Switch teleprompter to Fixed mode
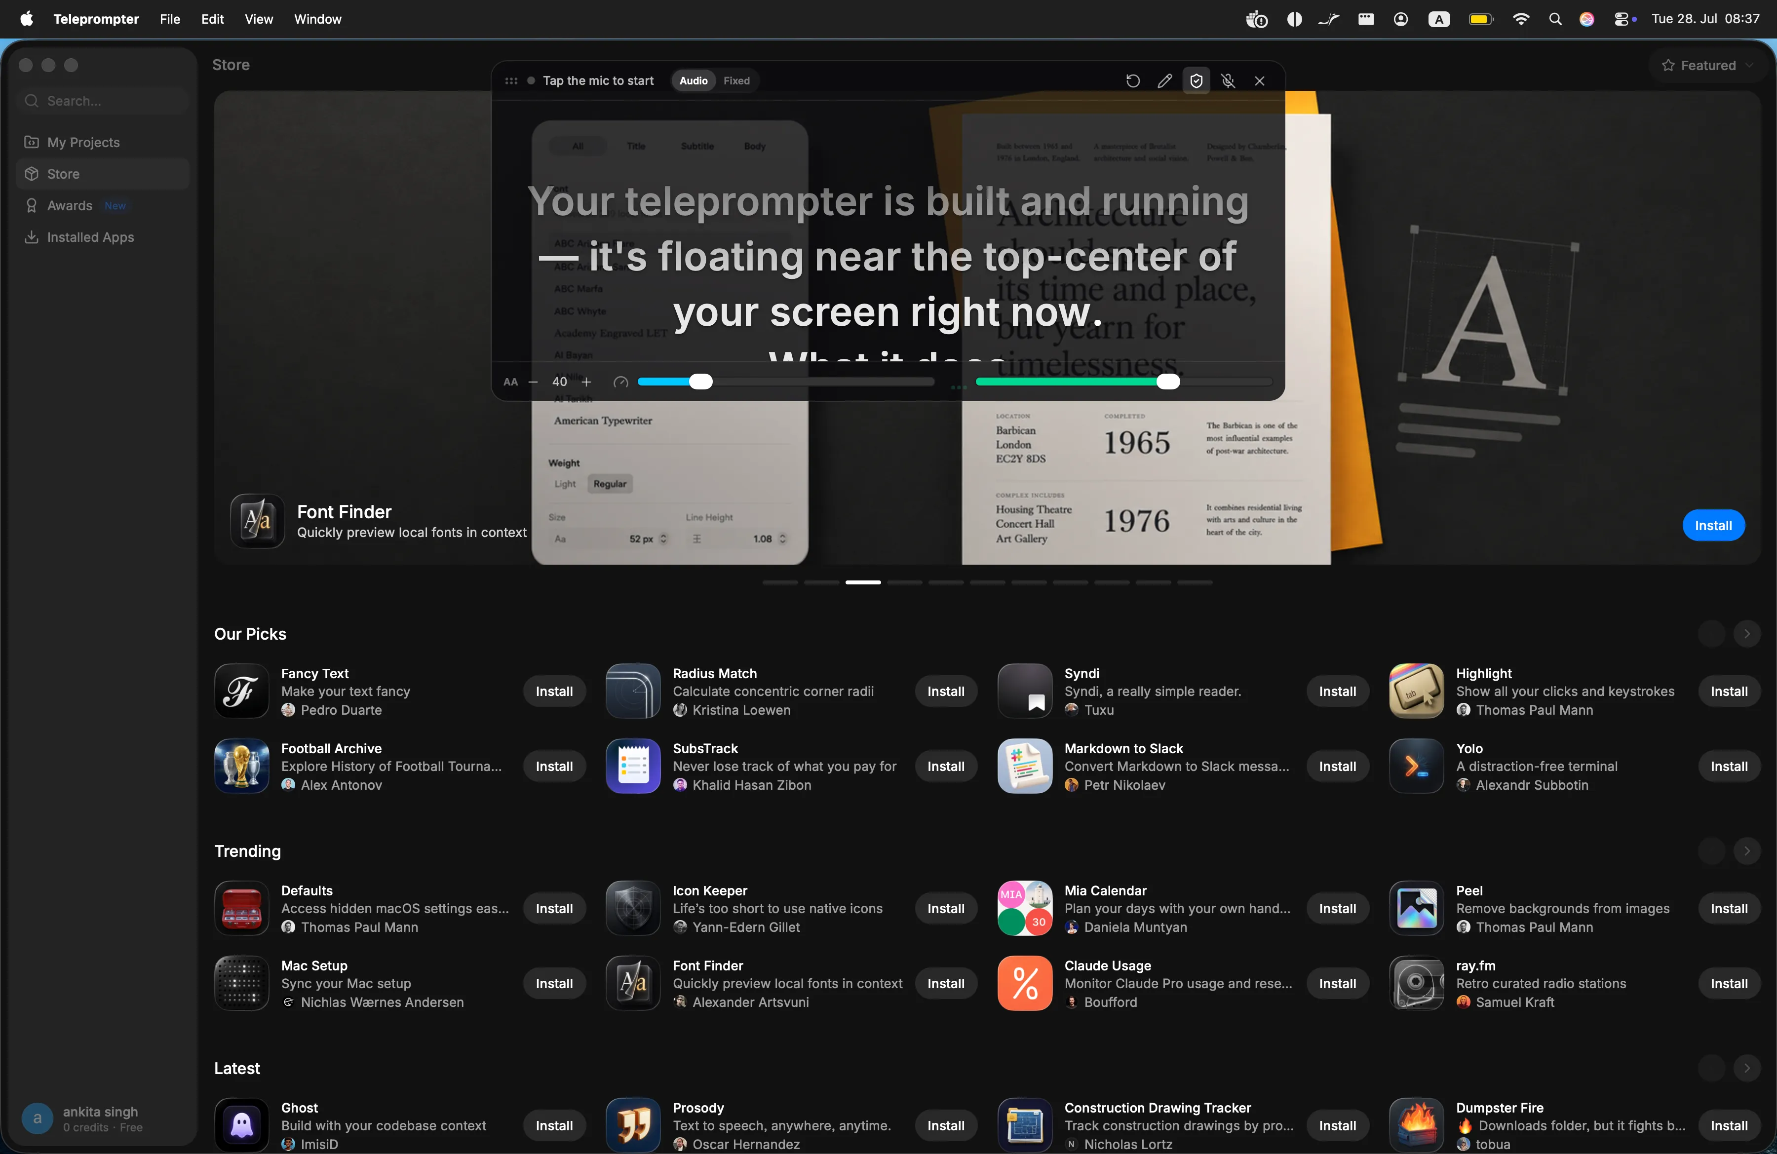The image size is (1777, 1154). (736, 80)
